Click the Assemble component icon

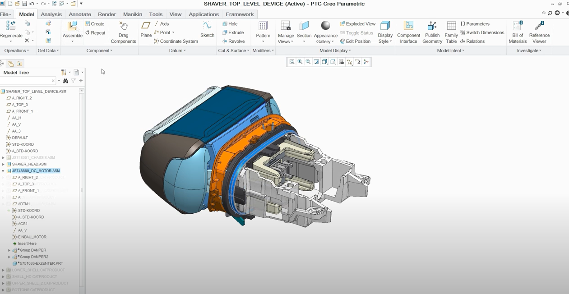point(72,27)
